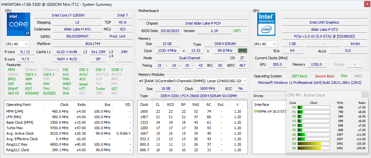Click the GPU clock 300.0 value
The width and height of the screenshot is (371, 158).
tap(277, 64)
